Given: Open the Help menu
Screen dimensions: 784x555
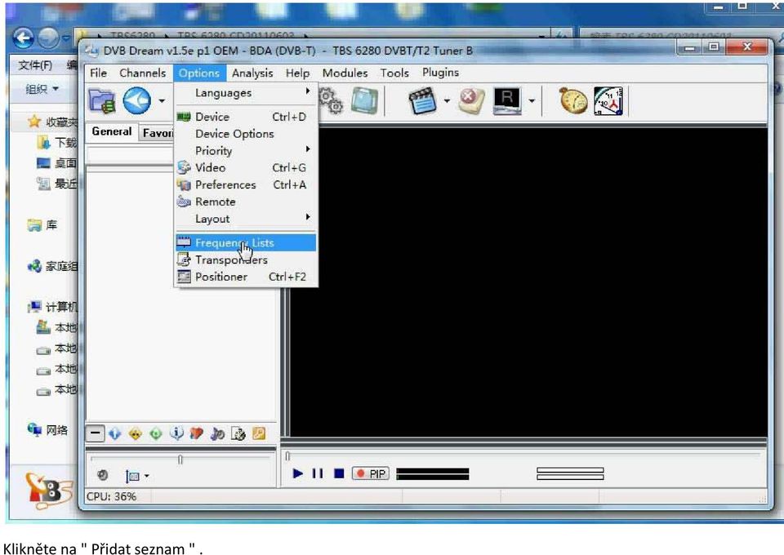Looking at the screenshot, I should [x=297, y=73].
